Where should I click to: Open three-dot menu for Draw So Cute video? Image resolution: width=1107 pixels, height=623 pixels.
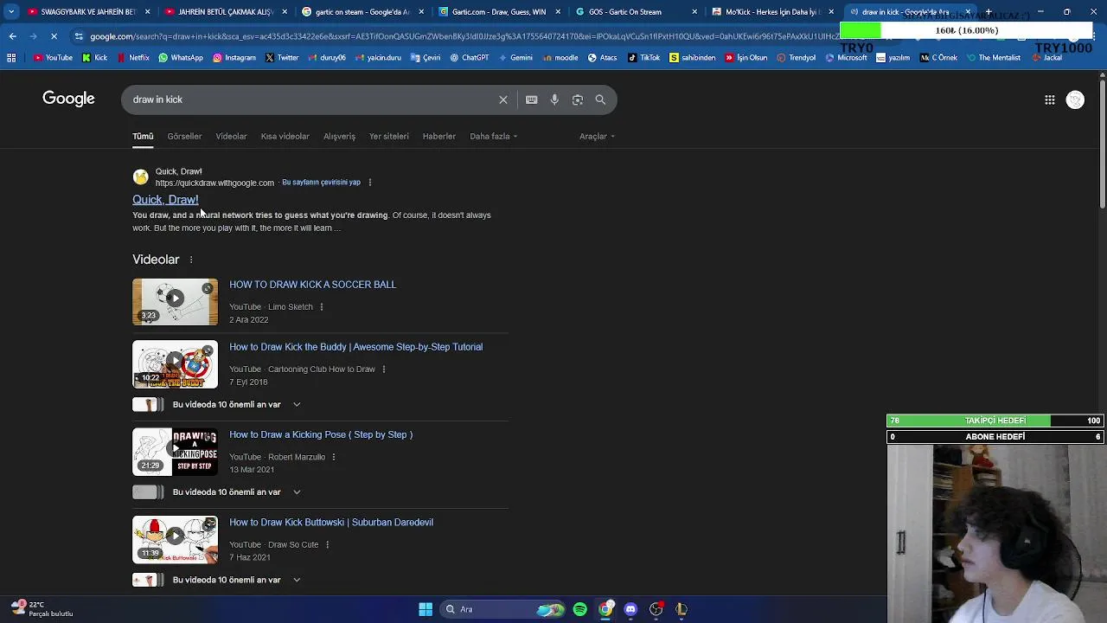click(x=327, y=545)
